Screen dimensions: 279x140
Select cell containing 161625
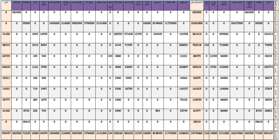(x=197, y=92)
